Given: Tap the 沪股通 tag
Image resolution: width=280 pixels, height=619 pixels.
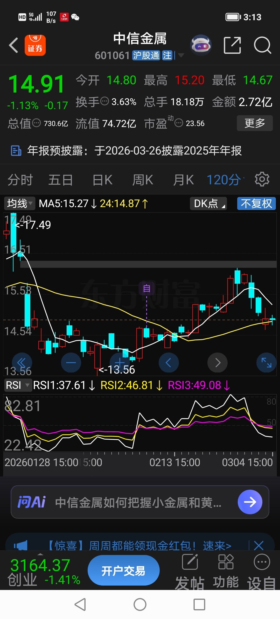Looking at the screenshot, I should pyautogui.click(x=146, y=55).
